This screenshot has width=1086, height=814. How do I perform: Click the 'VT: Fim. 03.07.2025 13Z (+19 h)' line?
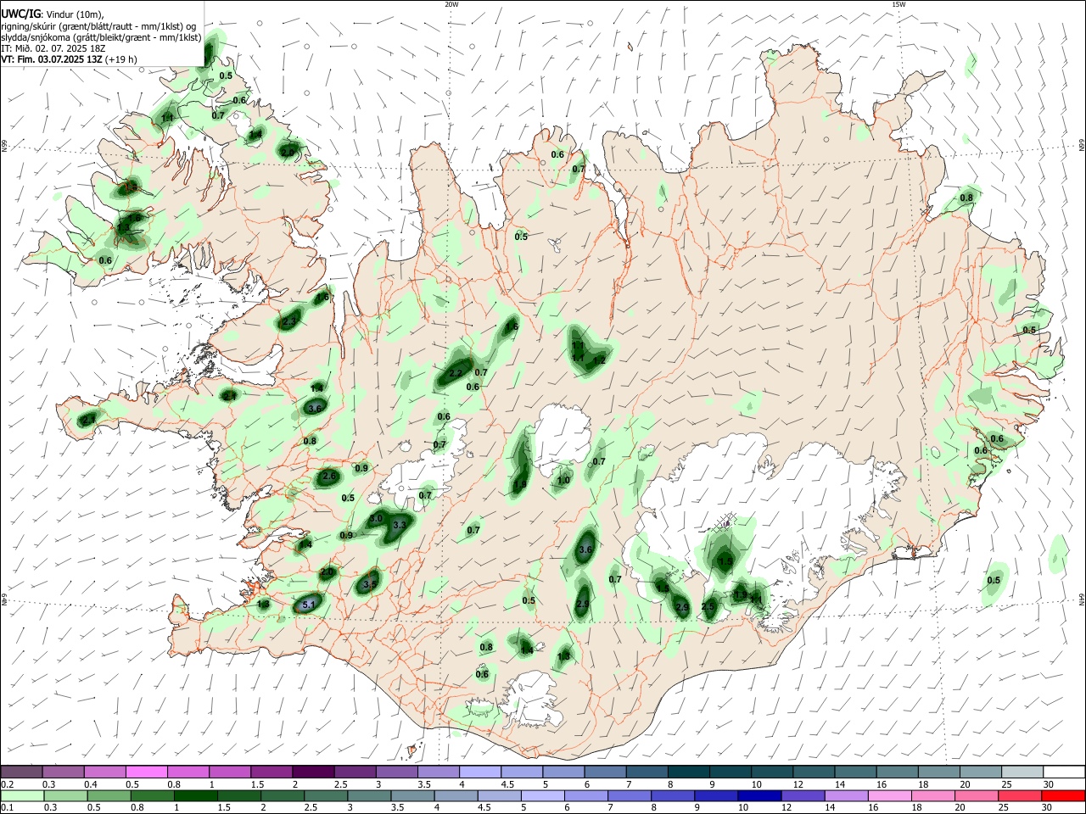coord(70,59)
